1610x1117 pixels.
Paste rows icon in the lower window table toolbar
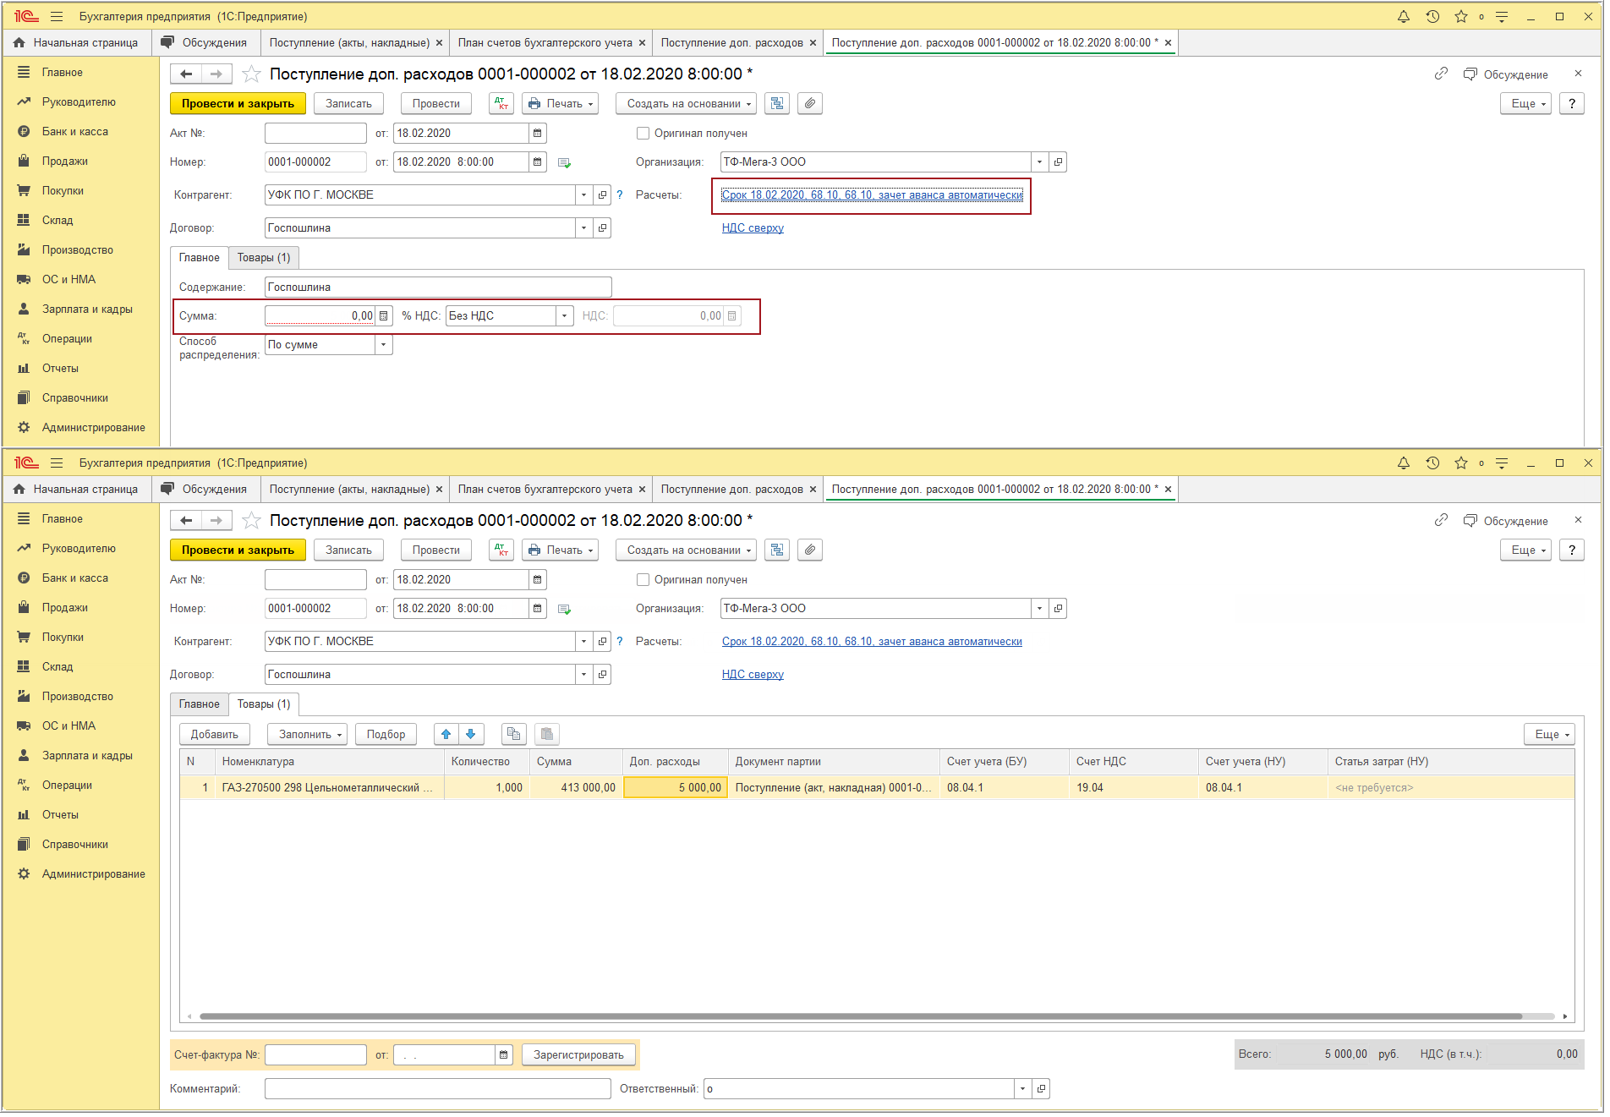coord(547,735)
